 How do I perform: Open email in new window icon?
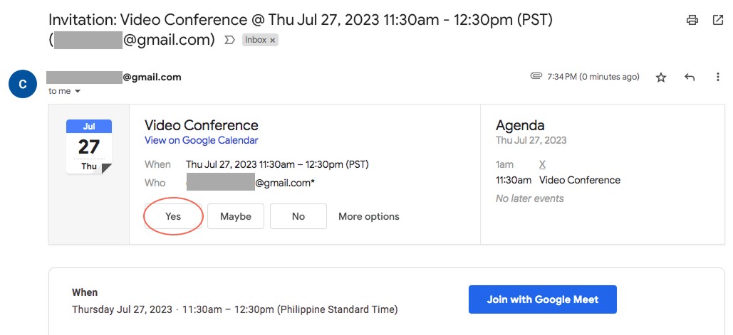point(717,20)
